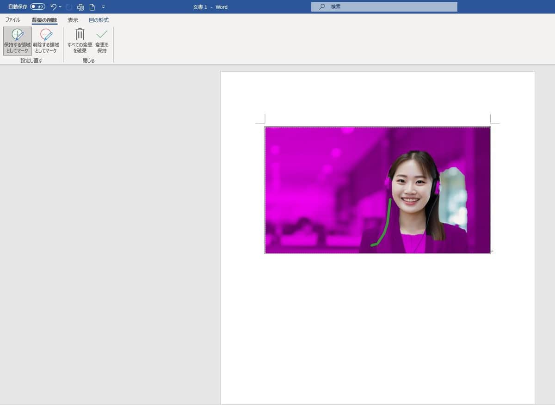Select the Mark Areas to Remove tool
Viewport: 555px width, 405px height.
[x=46, y=41]
